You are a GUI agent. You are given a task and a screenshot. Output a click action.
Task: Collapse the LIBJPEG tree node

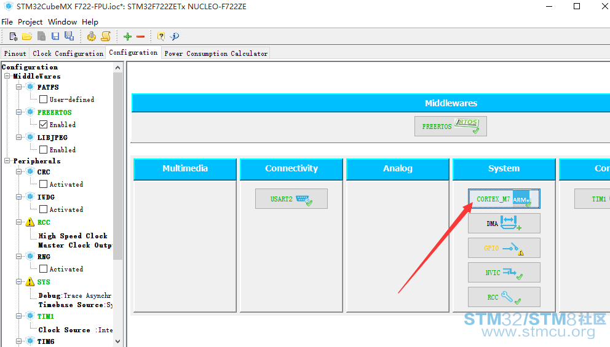coord(18,137)
